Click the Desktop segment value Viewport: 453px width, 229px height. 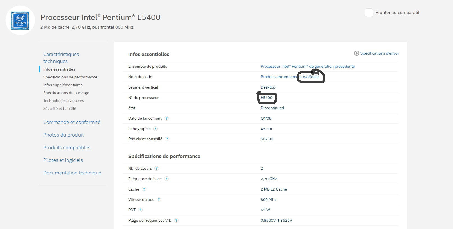268,87
